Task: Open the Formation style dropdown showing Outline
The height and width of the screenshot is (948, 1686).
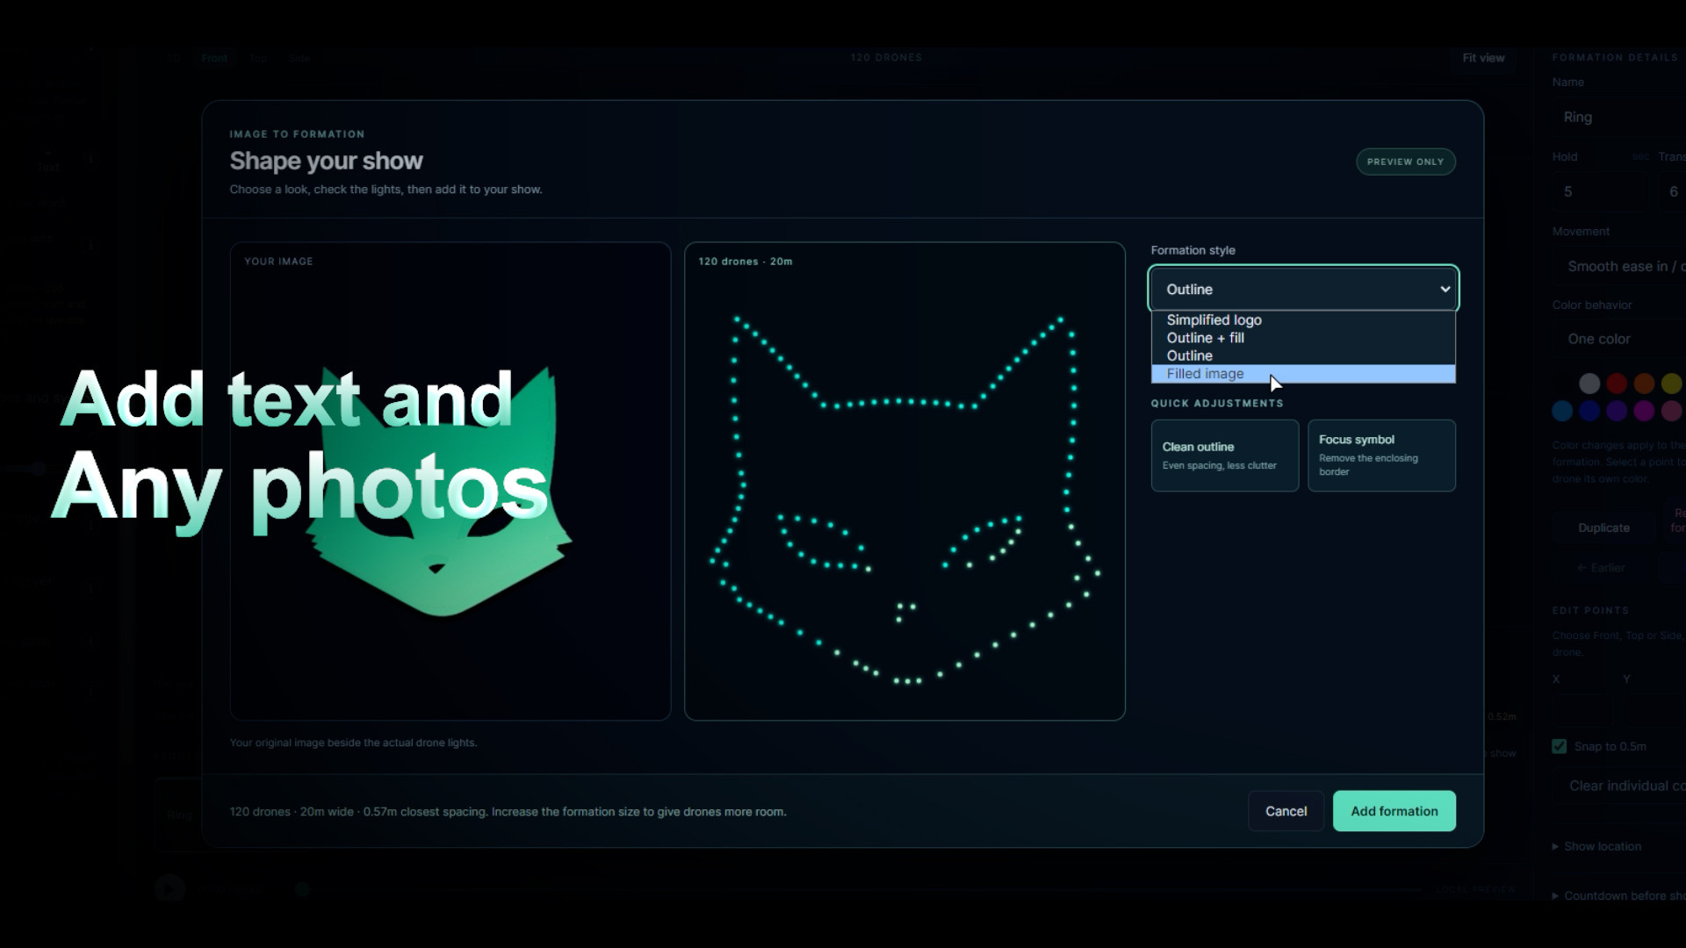Action: tap(1303, 289)
